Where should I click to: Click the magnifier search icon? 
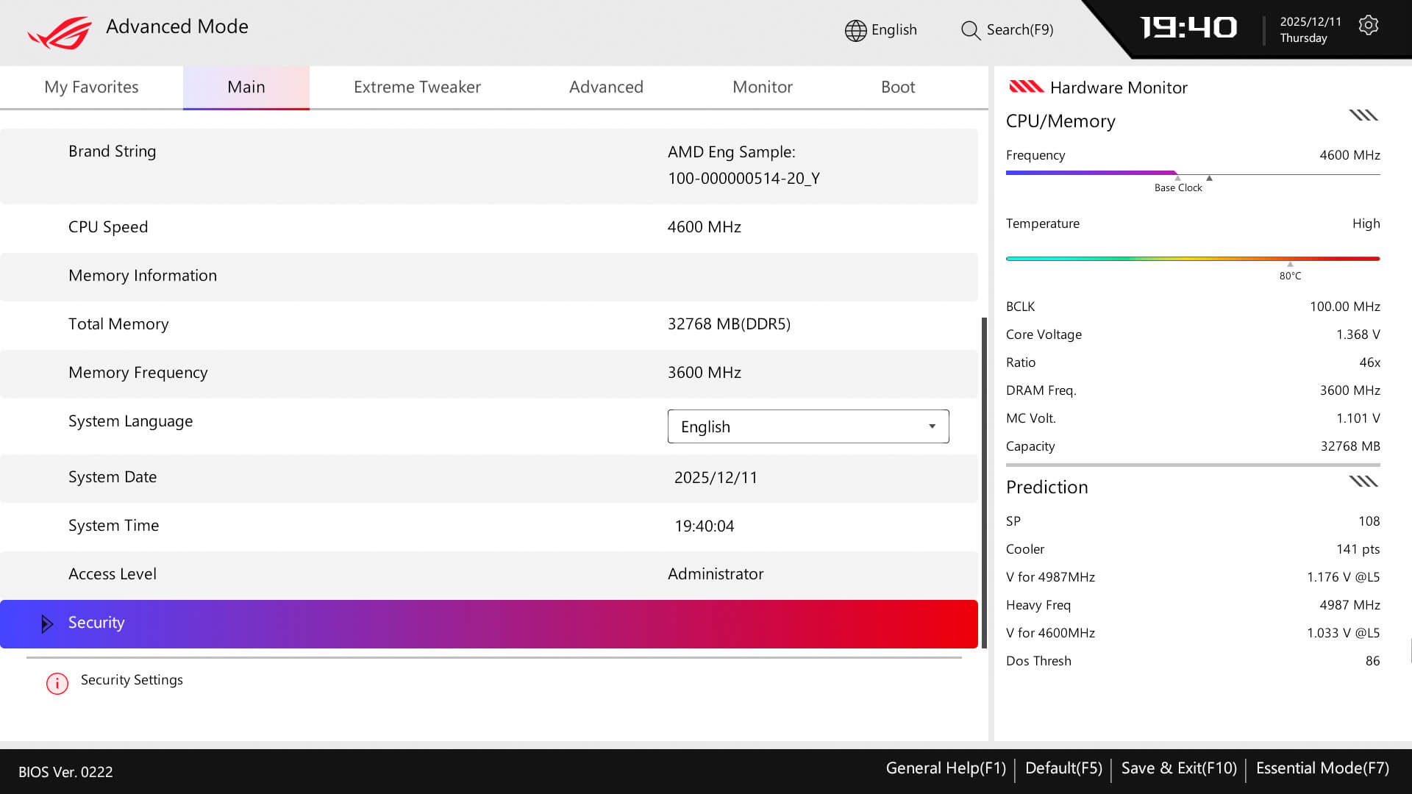(x=970, y=30)
